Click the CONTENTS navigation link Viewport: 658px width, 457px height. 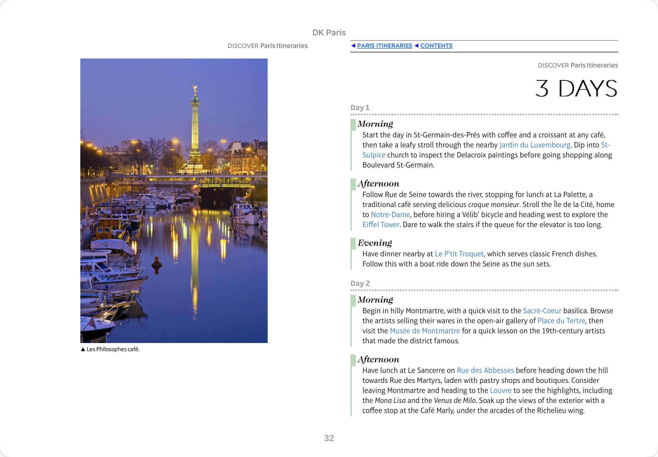436,46
